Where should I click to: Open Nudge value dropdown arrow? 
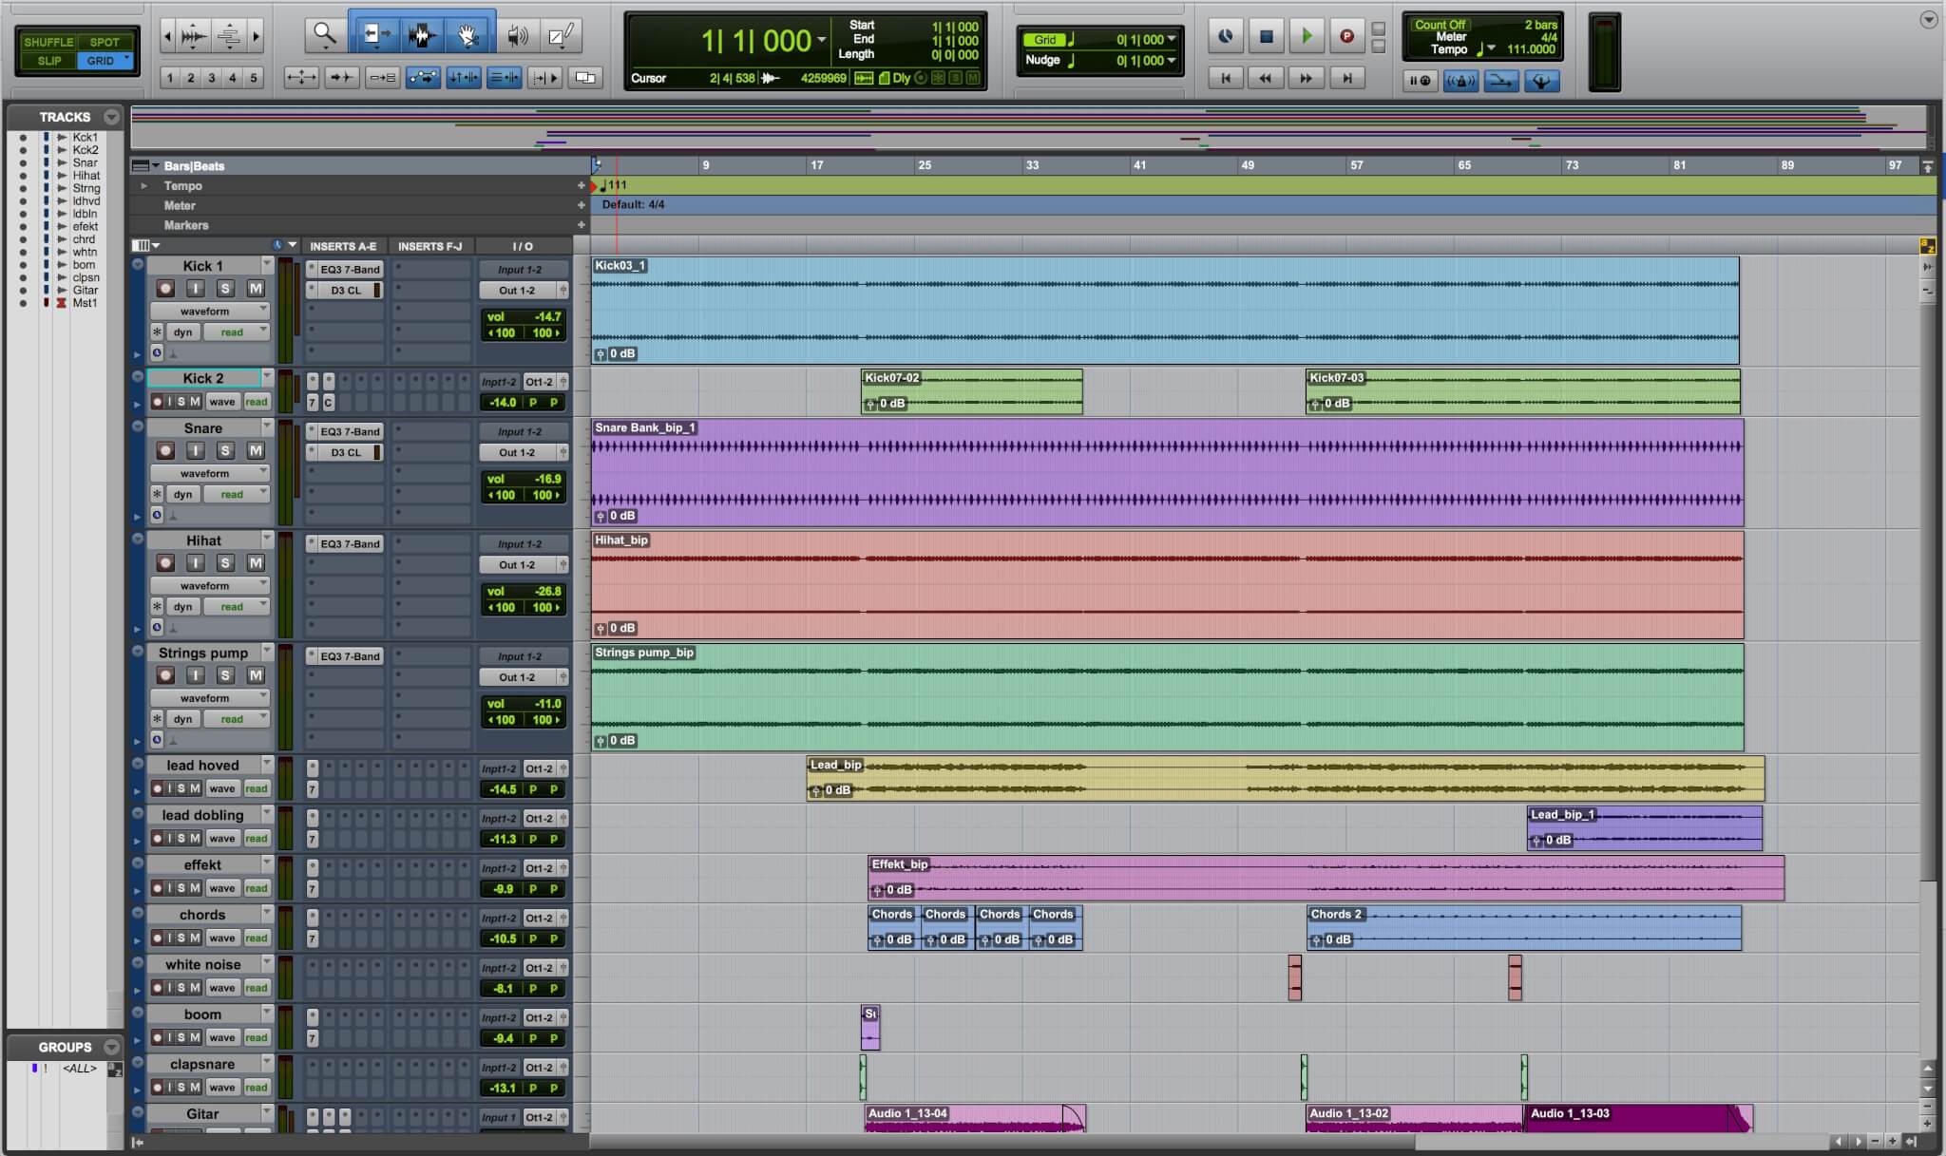tap(1172, 60)
